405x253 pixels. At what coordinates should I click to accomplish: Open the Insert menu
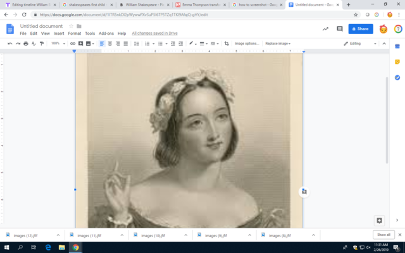point(59,34)
